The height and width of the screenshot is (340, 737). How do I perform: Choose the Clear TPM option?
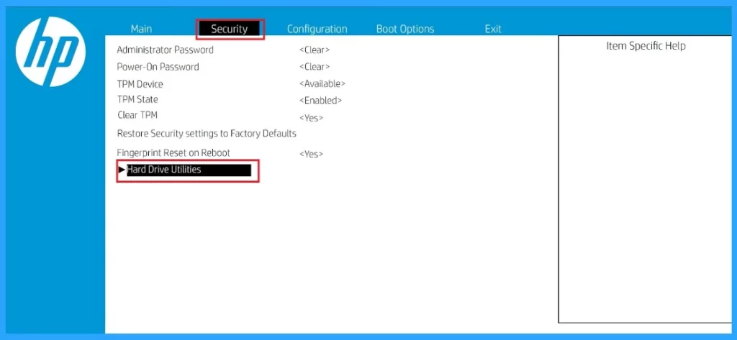click(137, 115)
